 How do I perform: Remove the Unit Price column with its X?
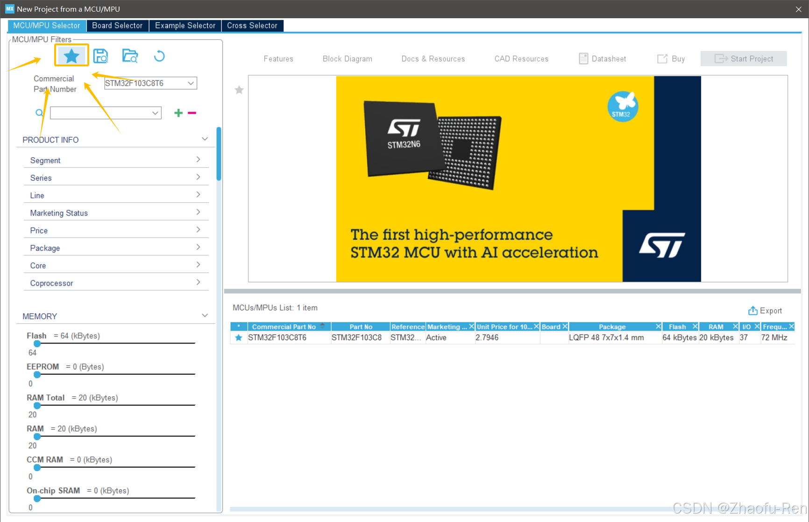[536, 326]
